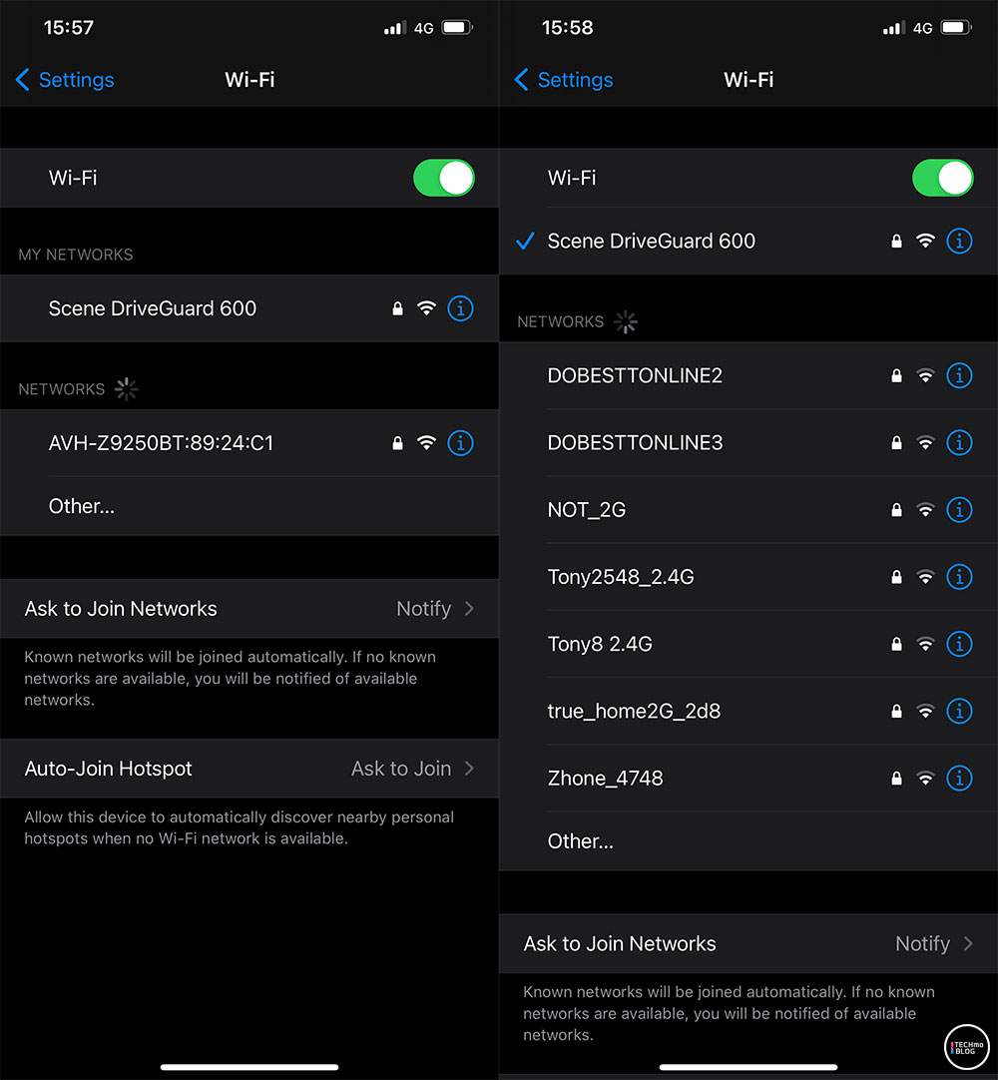Return to Settings on right screen
998x1080 pixels.
tap(564, 80)
